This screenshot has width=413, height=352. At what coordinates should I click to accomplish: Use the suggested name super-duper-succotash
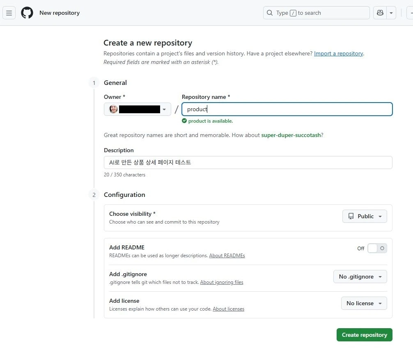point(291,135)
